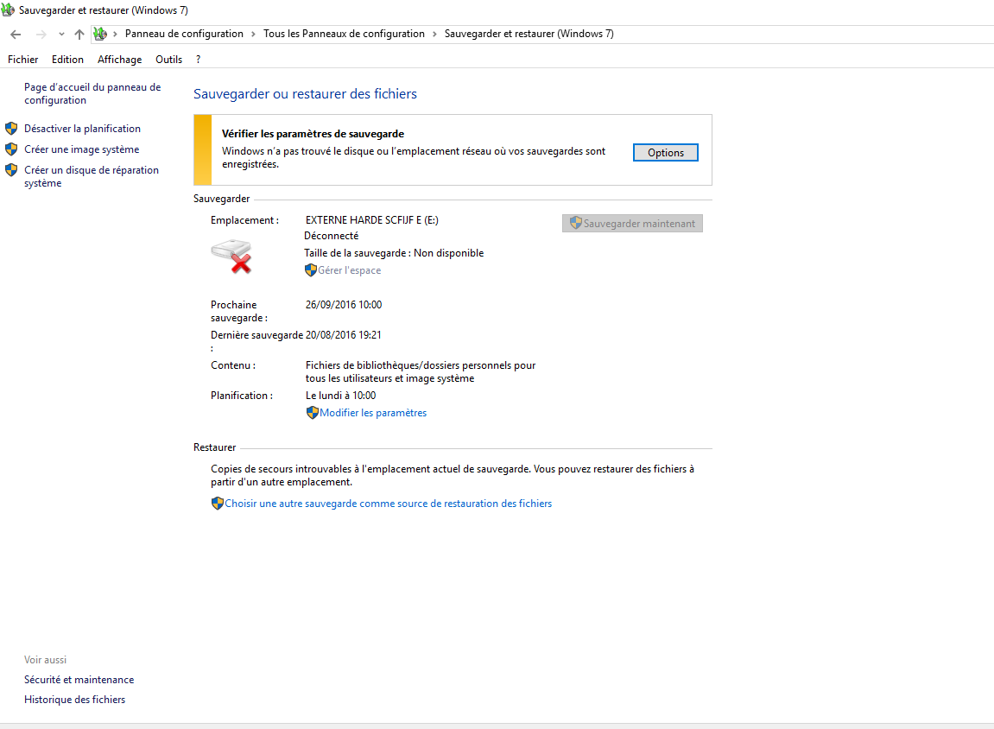
Task: Open Historique des fichiers link
Action: (75, 700)
